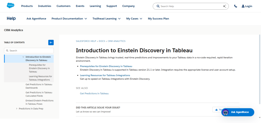Open Get Predictions in Tableau Calculated Fields
Screen dimensions: 261x123
[x=39, y=94]
